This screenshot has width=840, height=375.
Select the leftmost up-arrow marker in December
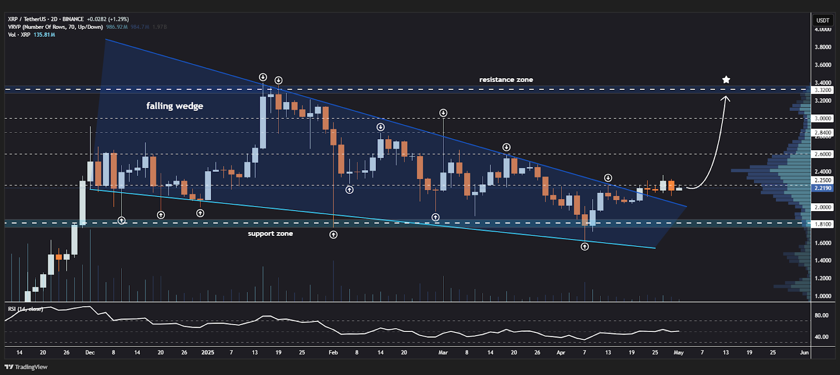pos(121,221)
